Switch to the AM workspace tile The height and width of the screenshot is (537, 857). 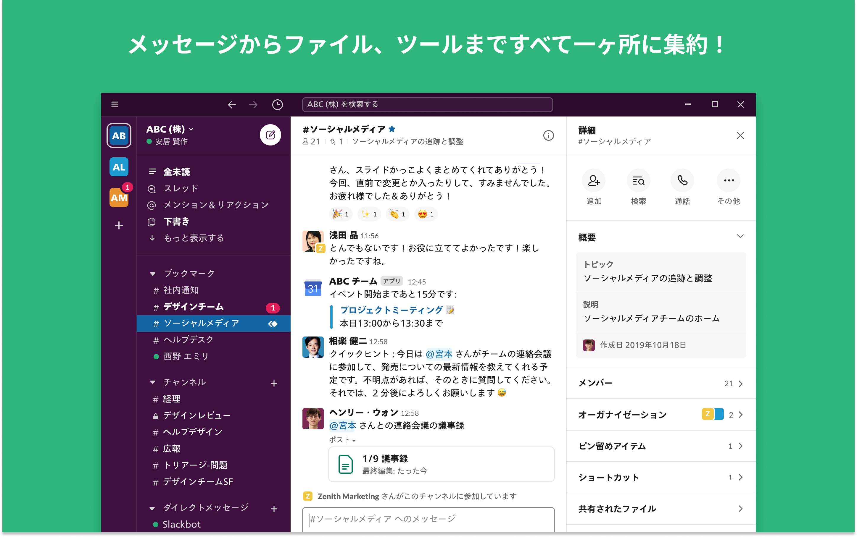tap(119, 198)
